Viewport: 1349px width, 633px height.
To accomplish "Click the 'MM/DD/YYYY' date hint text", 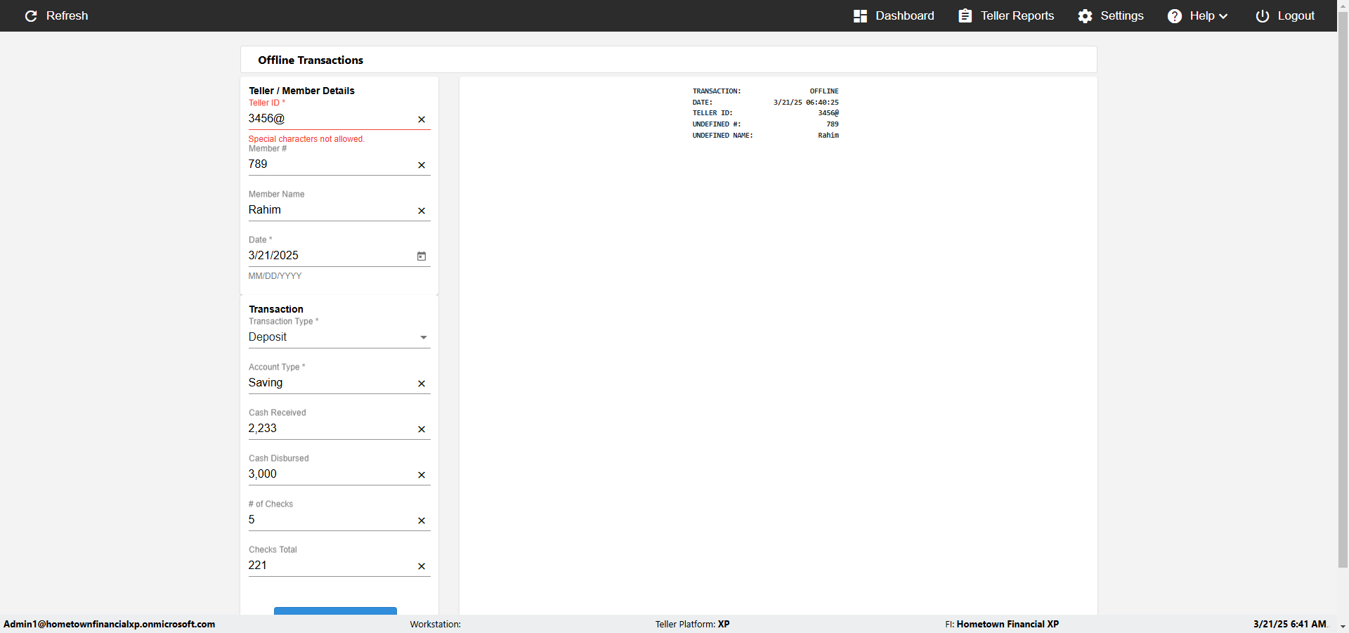I will tap(275, 276).
